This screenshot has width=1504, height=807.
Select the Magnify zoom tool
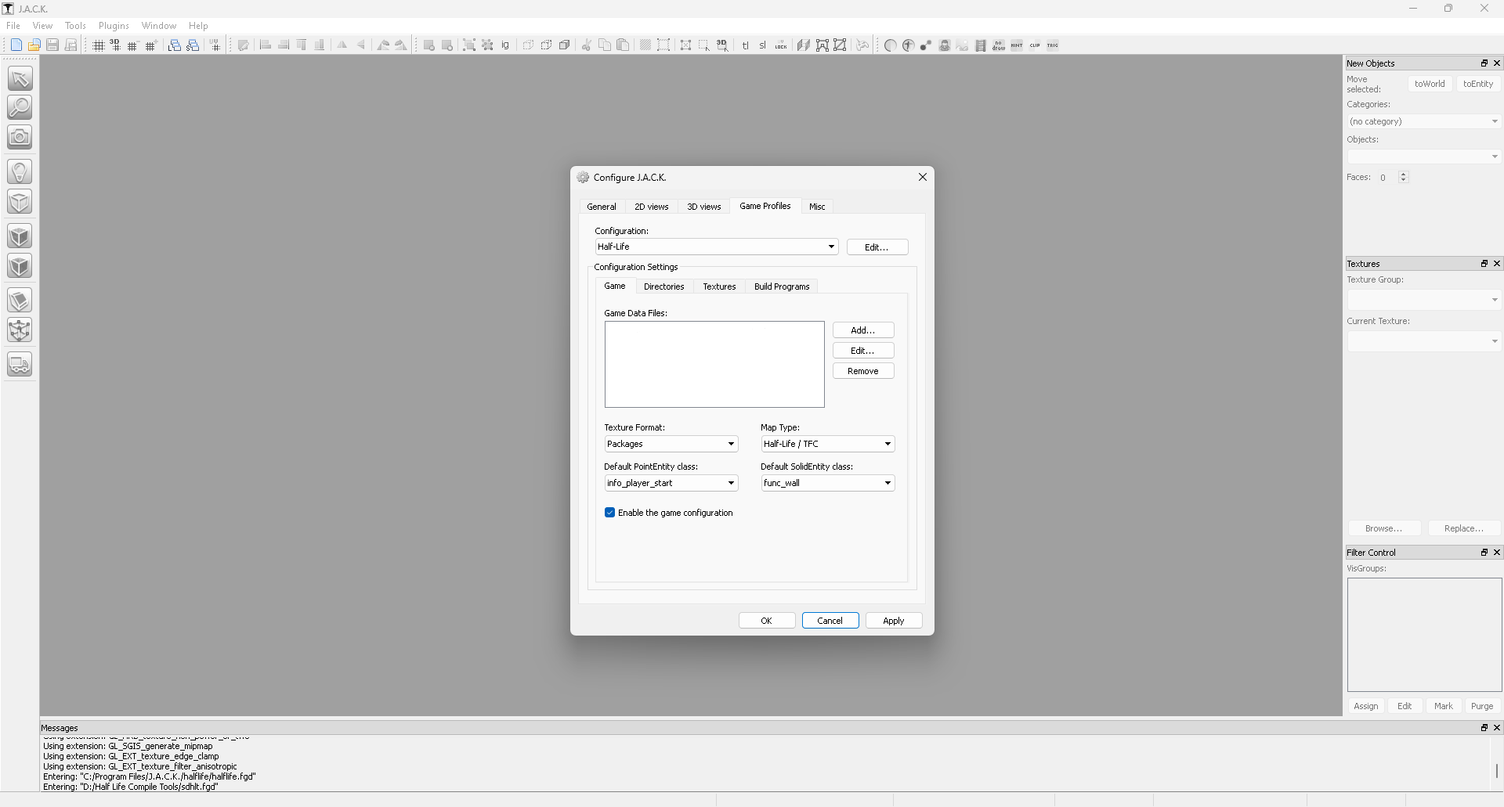pos(20,107)
